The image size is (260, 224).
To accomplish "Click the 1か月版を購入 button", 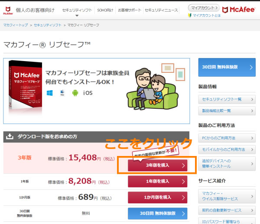I will pyautogui.click(x=158, y=197).
